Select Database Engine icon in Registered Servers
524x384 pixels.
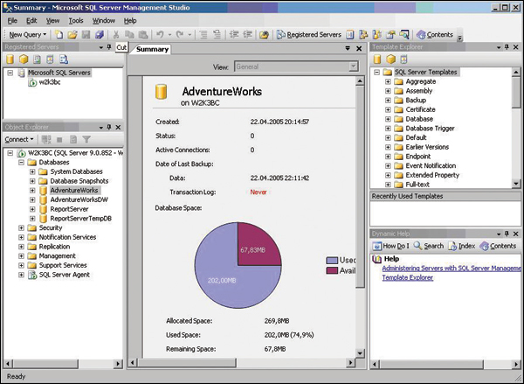10,59
